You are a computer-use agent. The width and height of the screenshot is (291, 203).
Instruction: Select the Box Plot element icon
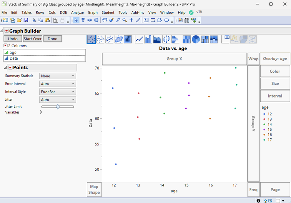[166, 39]
